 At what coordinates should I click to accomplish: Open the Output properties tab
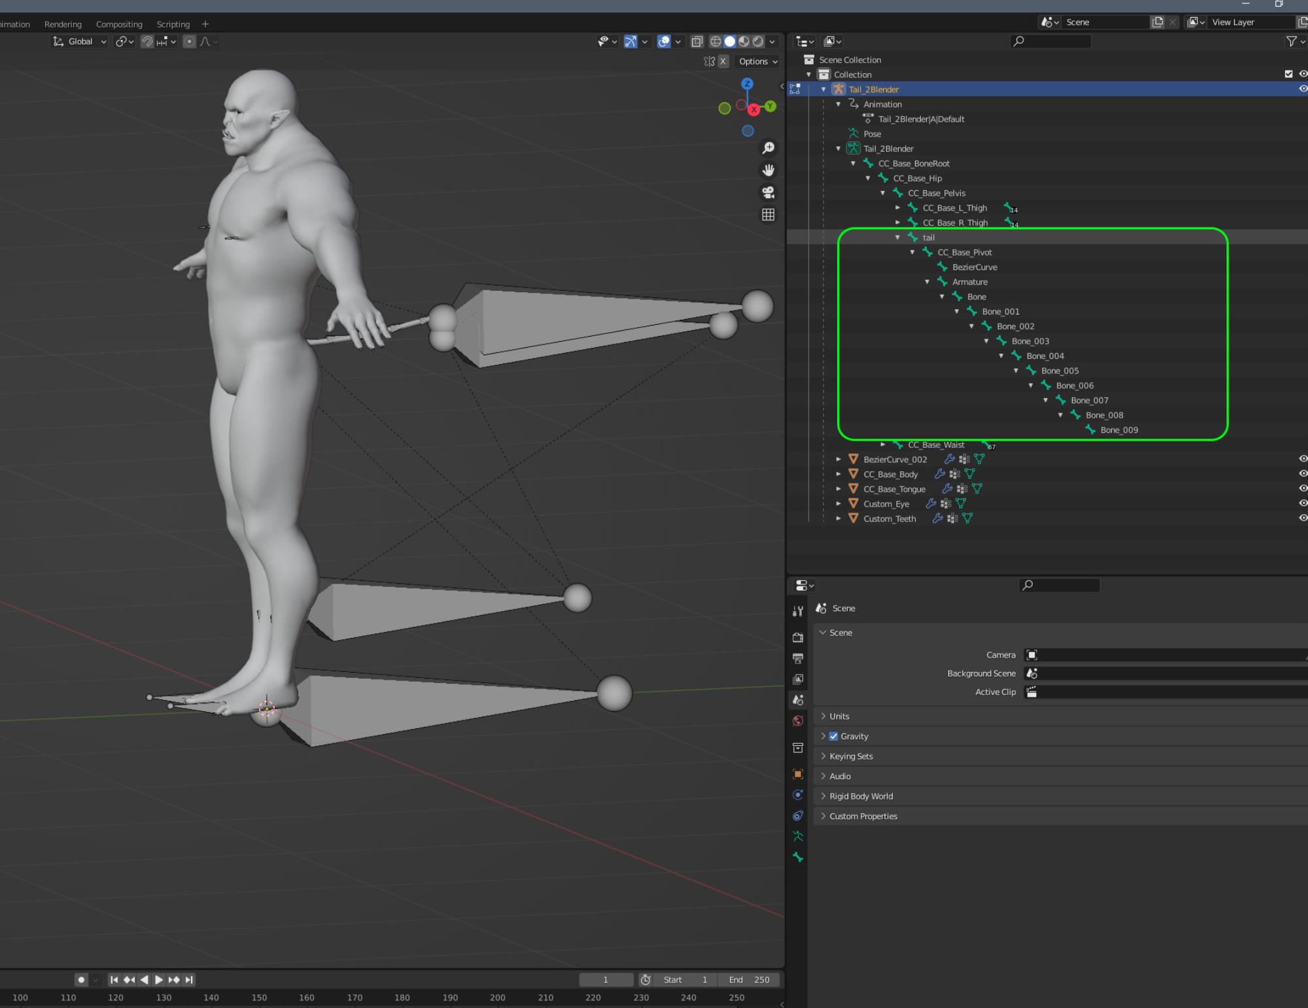[x=798, y=658]
